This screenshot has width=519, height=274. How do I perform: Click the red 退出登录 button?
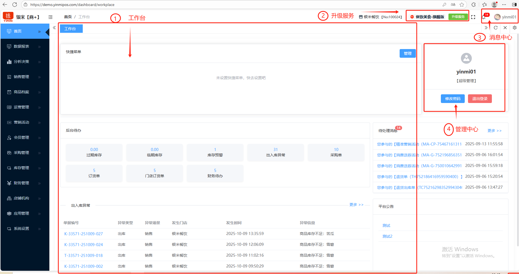(x=480, y=99)
